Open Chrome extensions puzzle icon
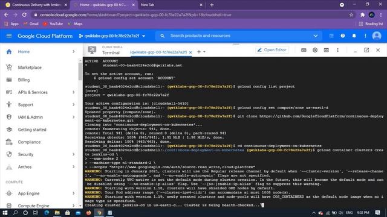The image size is (387, 217). click(362, 14)
